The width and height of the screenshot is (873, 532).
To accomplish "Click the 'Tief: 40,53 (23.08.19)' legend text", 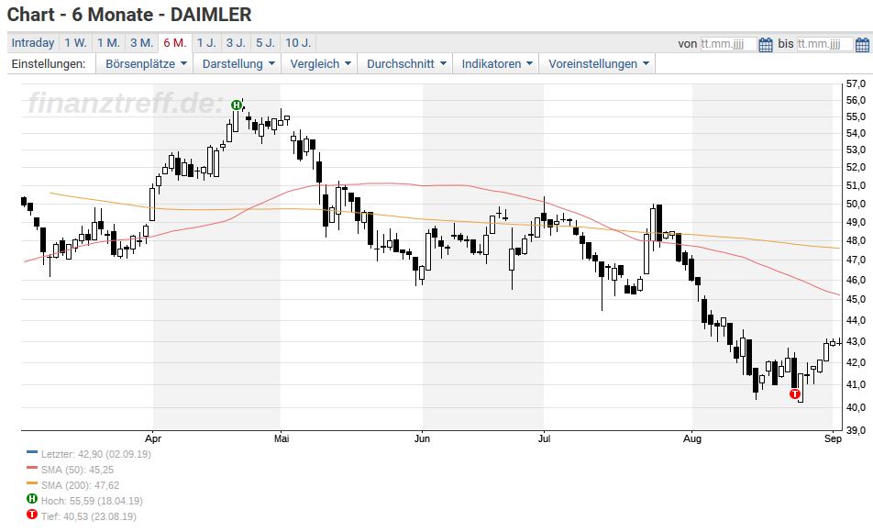I will pos(89,516).
